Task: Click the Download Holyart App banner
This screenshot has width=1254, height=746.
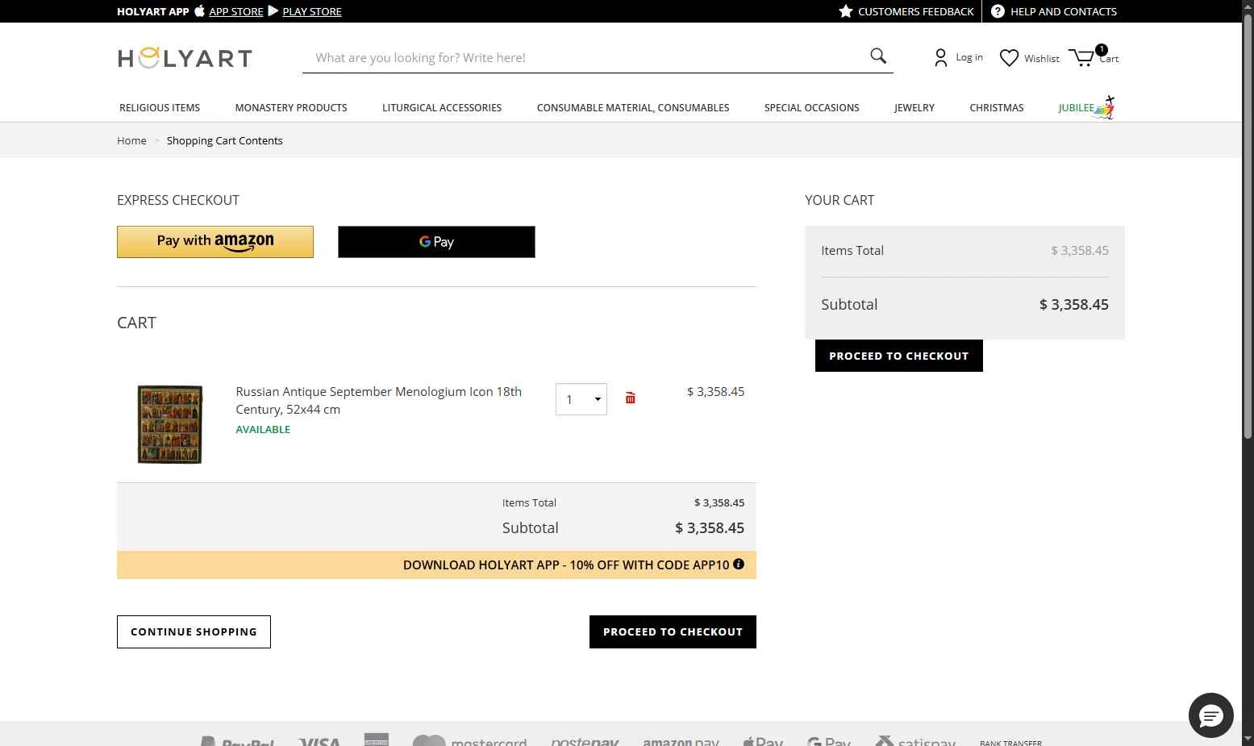Action: click(436, 565)
